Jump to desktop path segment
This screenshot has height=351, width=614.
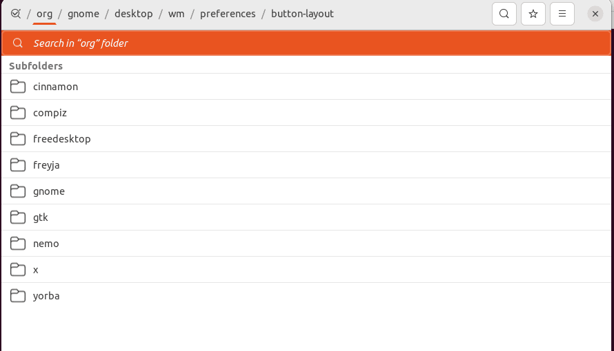pos(134,14)
